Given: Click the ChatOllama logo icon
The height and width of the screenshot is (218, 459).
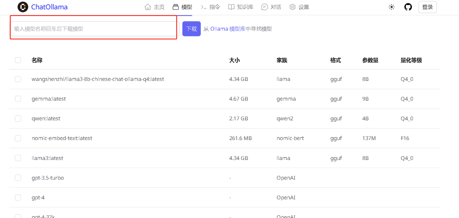Looking at the screenshot, I should click(x=22, y=7).
